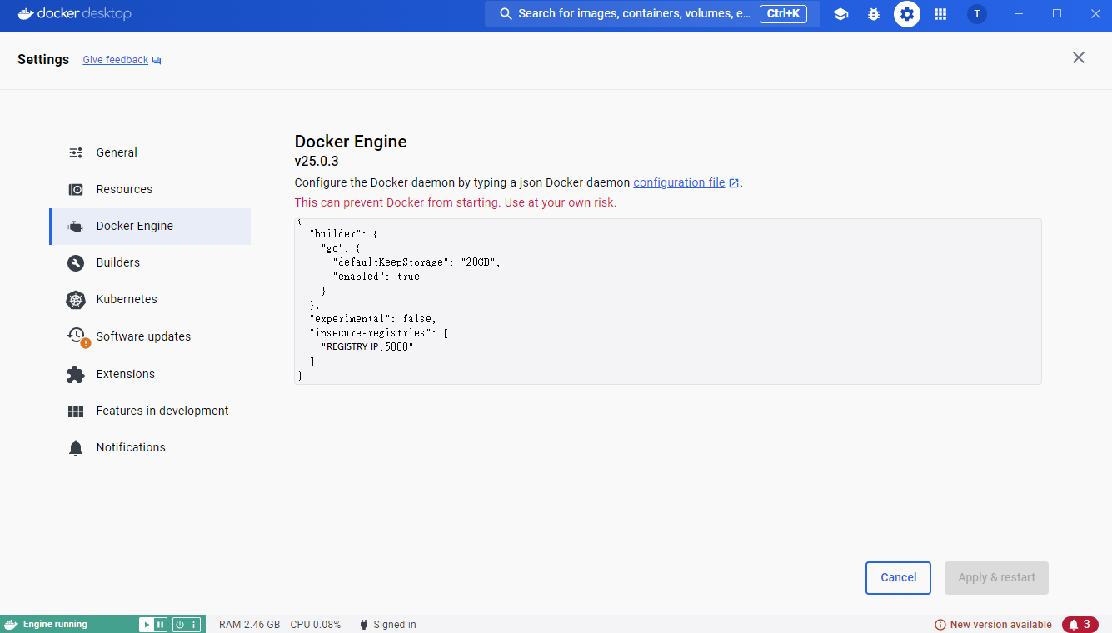The height and width of the screenshot is (633, 1112).
Task: Click the engine Start play button
Action: coord(146,624)
